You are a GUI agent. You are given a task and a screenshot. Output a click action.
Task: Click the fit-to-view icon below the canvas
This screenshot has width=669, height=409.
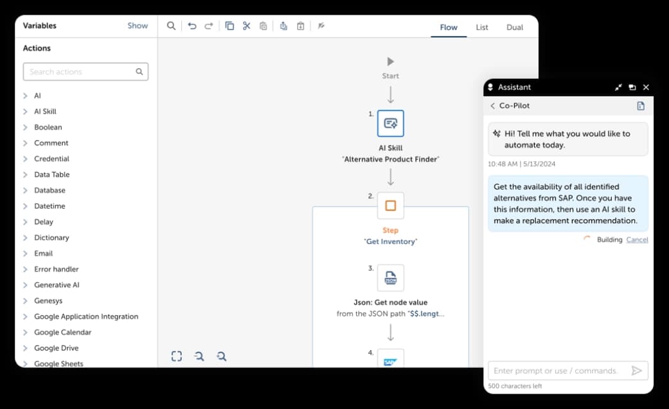click(177, 356)
